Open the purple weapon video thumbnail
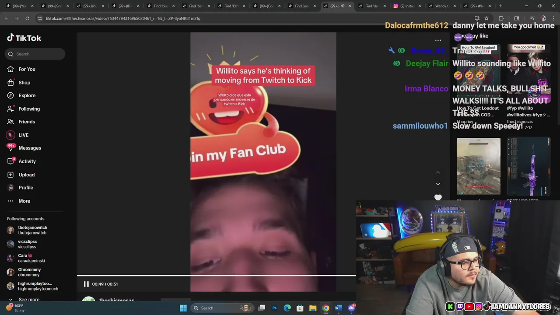Image resolution: width=560 pixels, height=315 pixels. coord(528,166)
